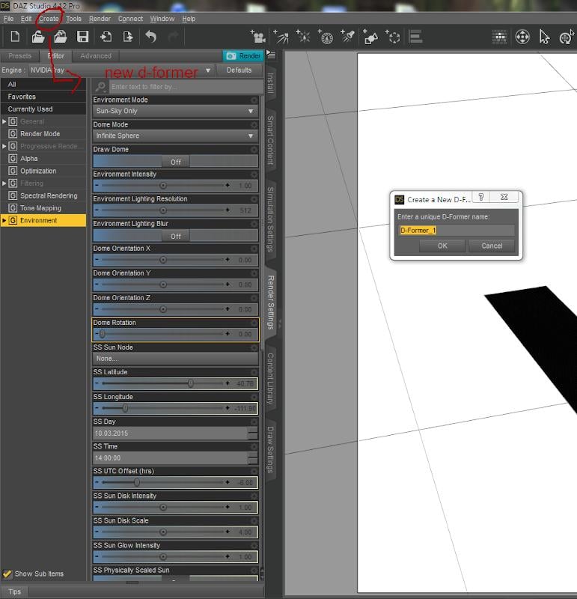The height and width of the screenshot is (599, 577).
Task: Open SS Sun Node None selector
Action: [175, 359]
